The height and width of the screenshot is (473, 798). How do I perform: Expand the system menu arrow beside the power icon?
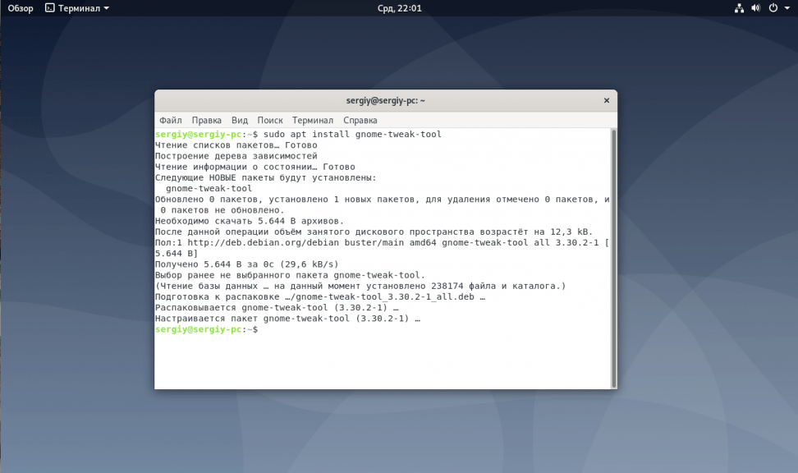[786, 8]
